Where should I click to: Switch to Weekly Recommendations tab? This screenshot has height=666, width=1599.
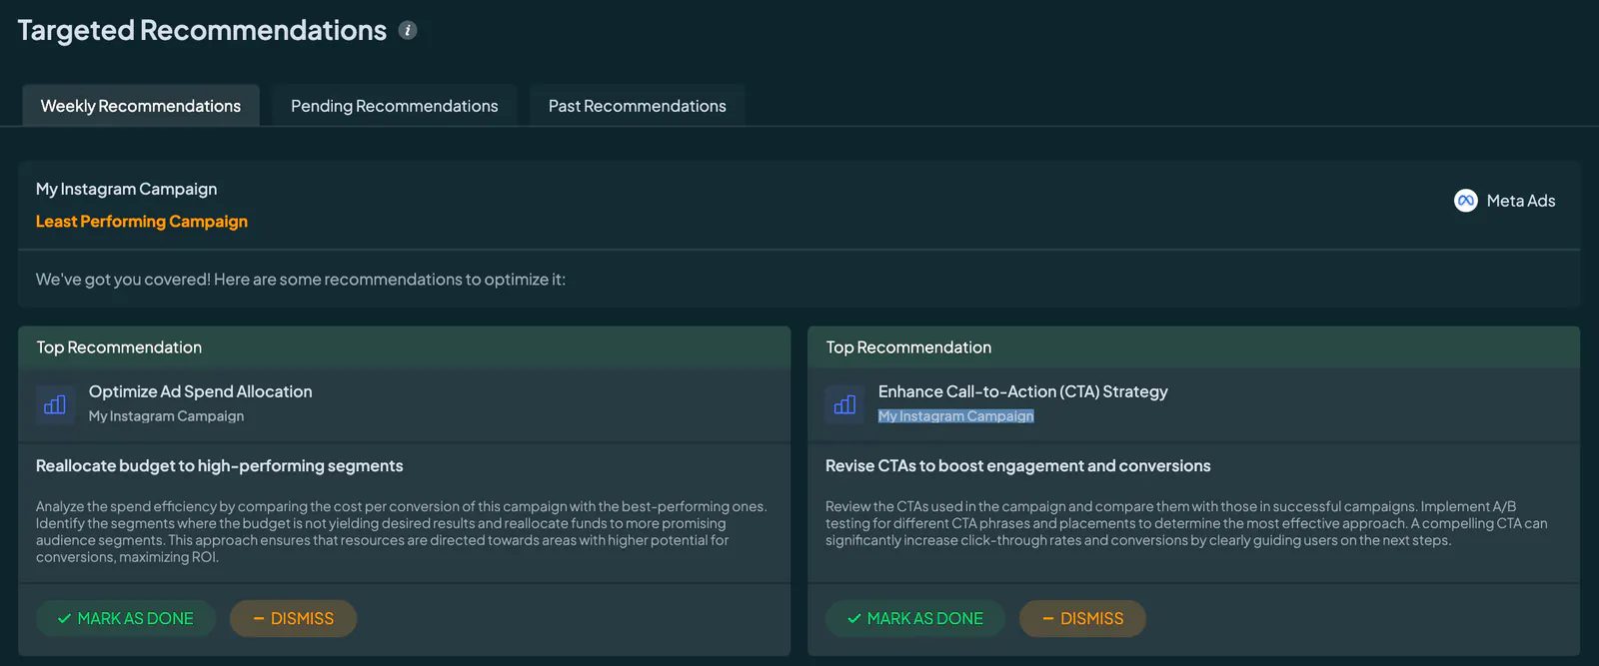click(141, 106)
